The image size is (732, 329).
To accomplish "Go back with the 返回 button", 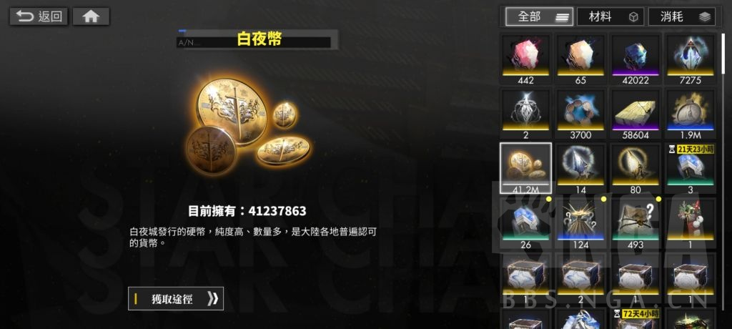I will [x=39, y=17].
